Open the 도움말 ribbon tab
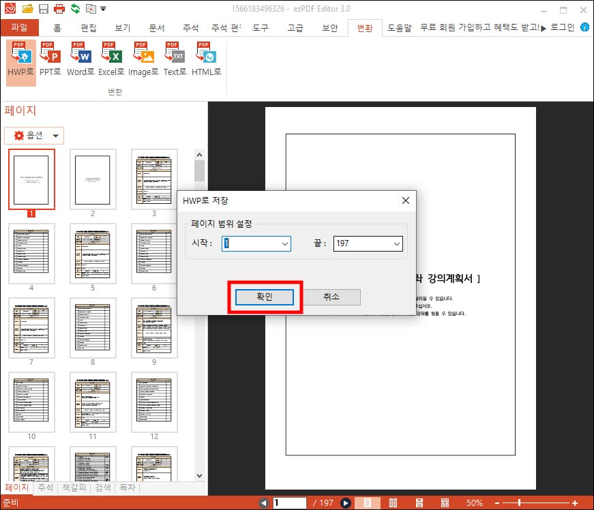The image size is (594, 510). [x=399, y=28]
